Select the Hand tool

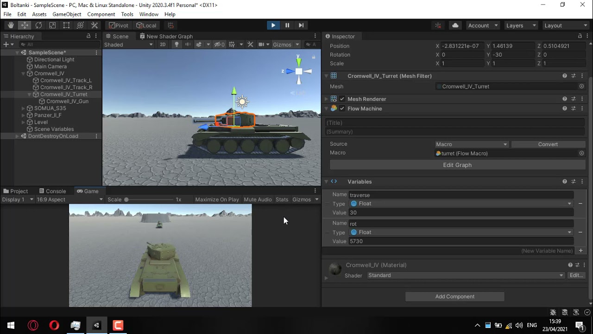11,26
